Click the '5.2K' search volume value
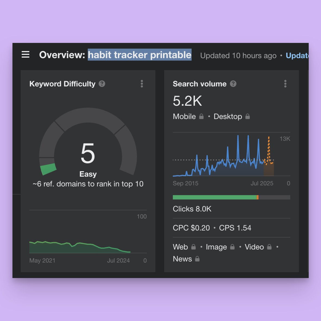Screen dimensions: 321x321 [x=187, y=101]
